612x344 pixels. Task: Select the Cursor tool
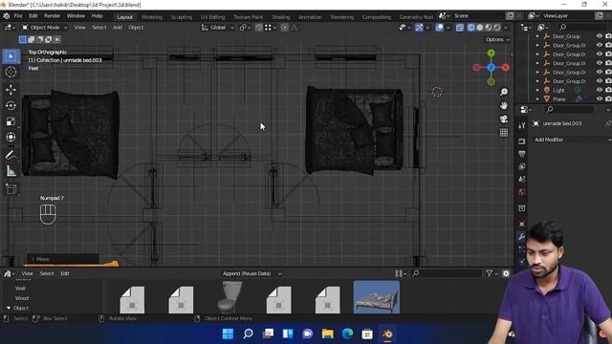tap(11, 72)
